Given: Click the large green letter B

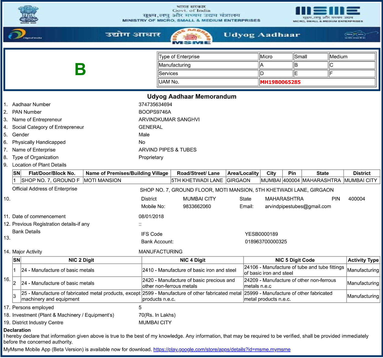Looking at the screenshot, I should [x=80, y=69].
